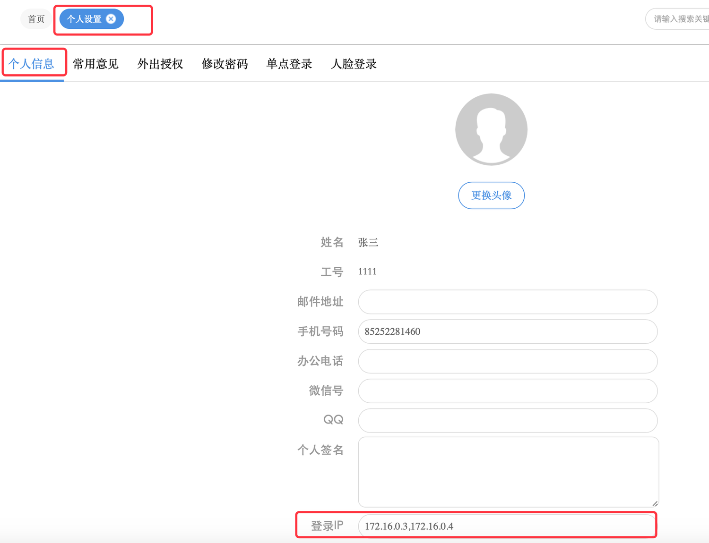Focus the 邮件地址 input field
The image size is (709, 543).
pos(508,302)
